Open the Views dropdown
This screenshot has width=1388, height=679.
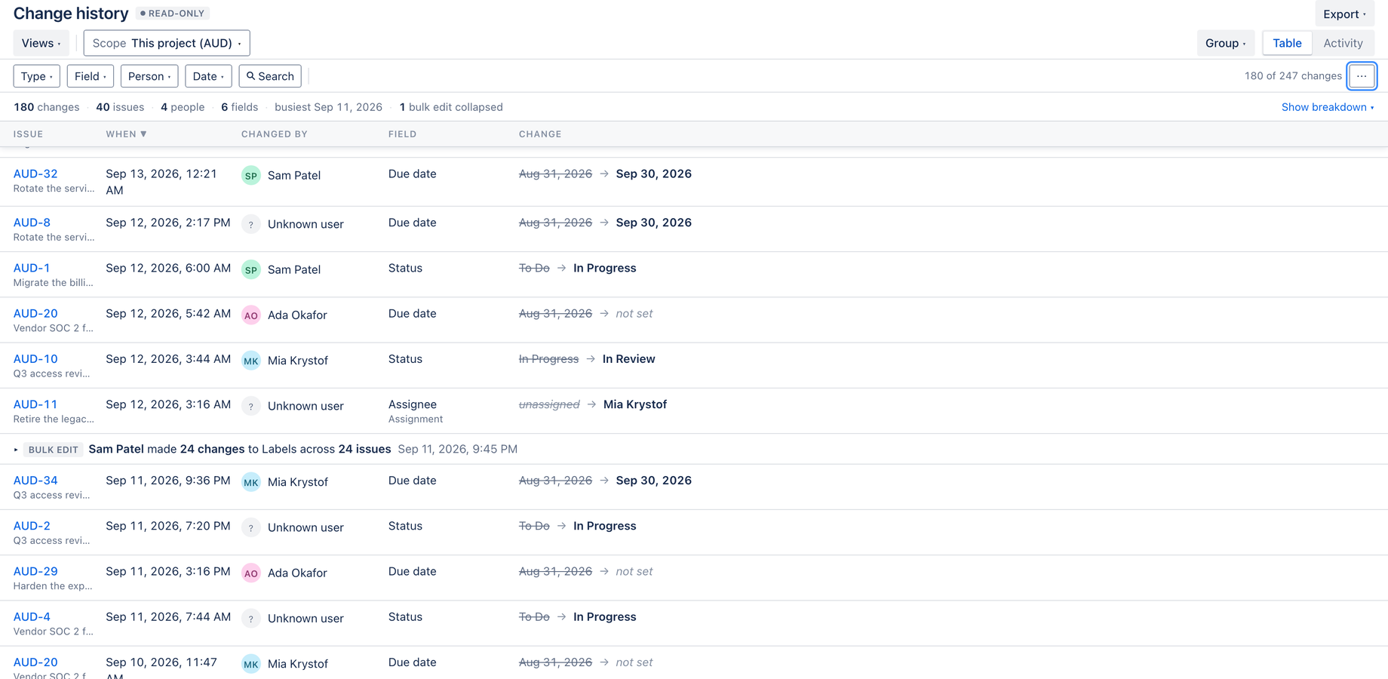coord(41,43)
